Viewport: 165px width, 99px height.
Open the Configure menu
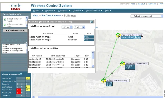64,11
